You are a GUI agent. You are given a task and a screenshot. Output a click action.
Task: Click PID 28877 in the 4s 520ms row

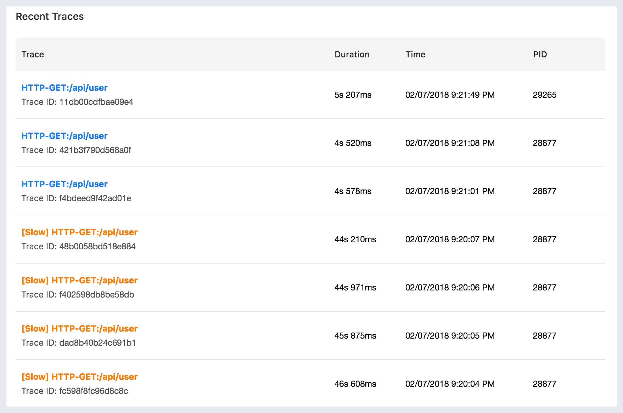point(545,143)
